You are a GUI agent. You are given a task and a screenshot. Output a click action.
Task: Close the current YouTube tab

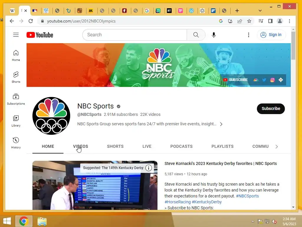point(26,11)
